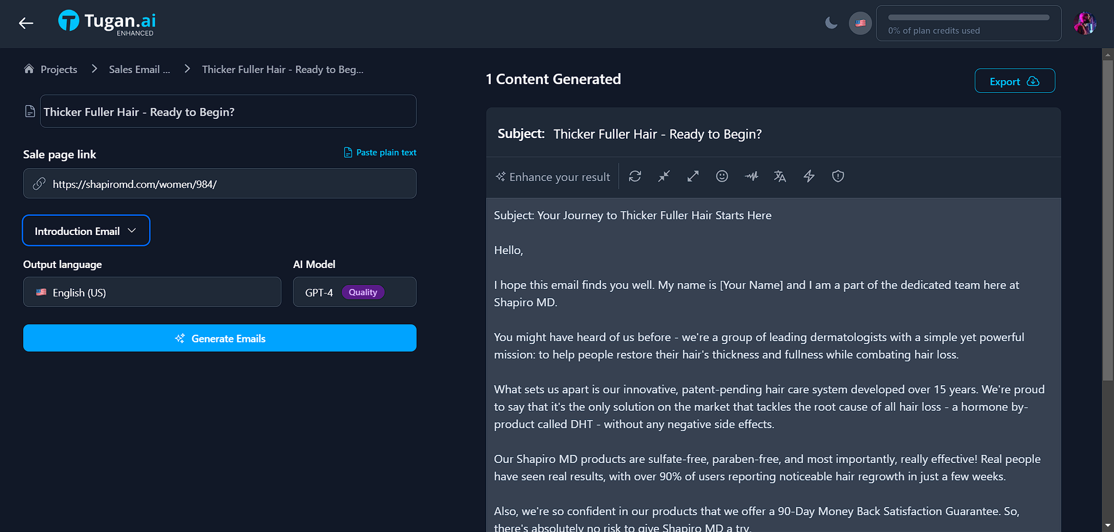
Task: Open the US flag language selector
Action: pyautogui.click(x=860, y=23)
